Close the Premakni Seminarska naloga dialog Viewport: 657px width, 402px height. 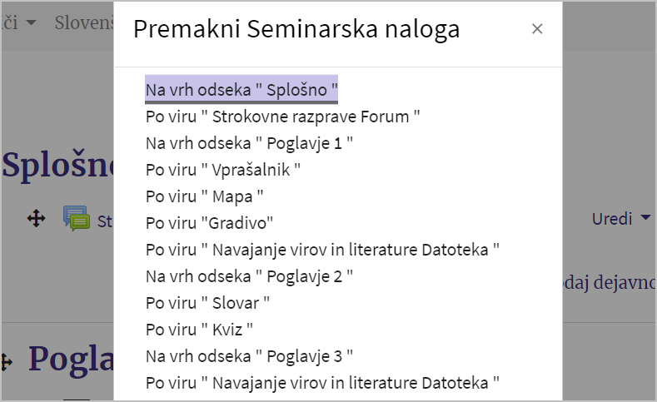point(537,29)
